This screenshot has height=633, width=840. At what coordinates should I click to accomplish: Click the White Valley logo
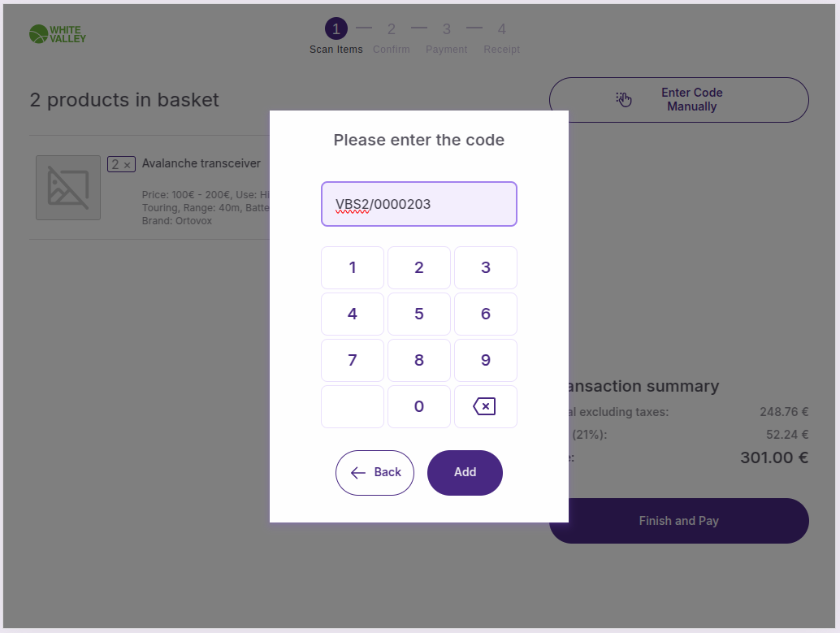[x=57, y=34]
